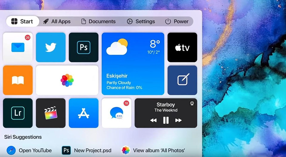Viewport: 286px width, 157px height.
Task: Click the partly cloudy weather icon
Action: pyautogui.click(x=117, y=47)
